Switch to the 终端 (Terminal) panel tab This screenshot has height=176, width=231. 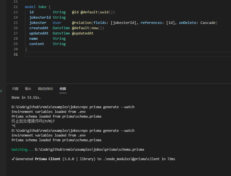(x=63, y=89)
